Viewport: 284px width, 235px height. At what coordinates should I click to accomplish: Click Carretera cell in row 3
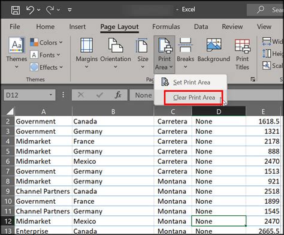(x=173, y=131)
